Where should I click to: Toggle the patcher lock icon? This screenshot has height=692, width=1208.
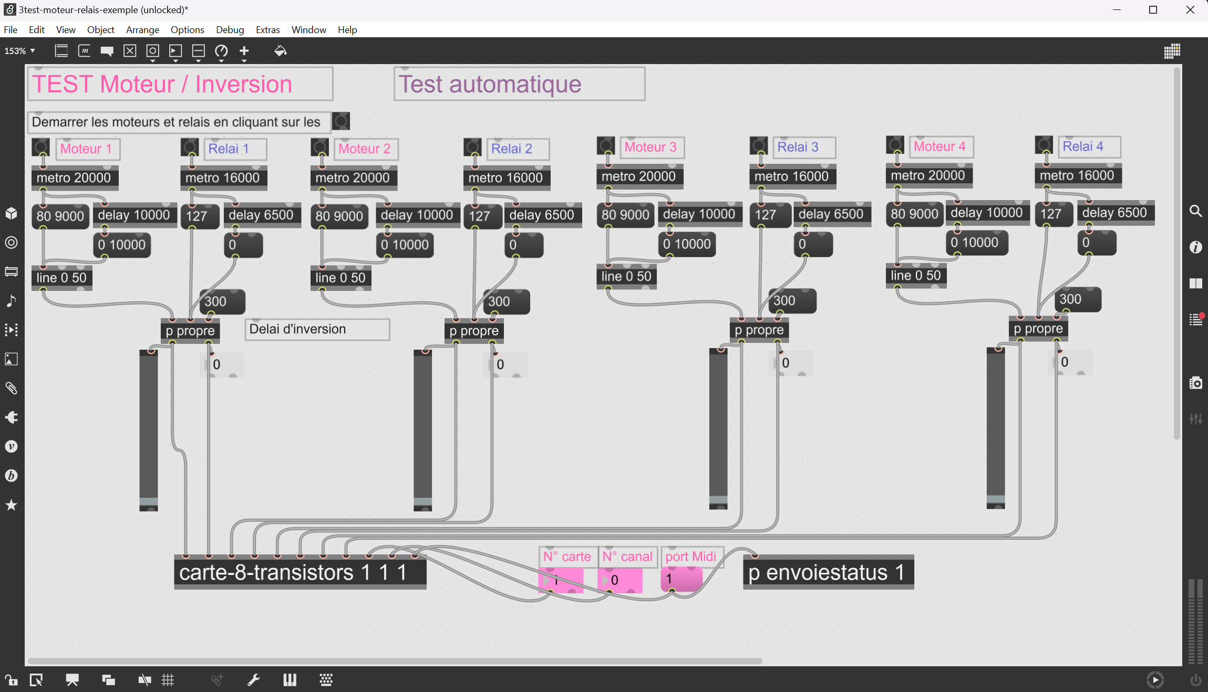pos(12,680)
